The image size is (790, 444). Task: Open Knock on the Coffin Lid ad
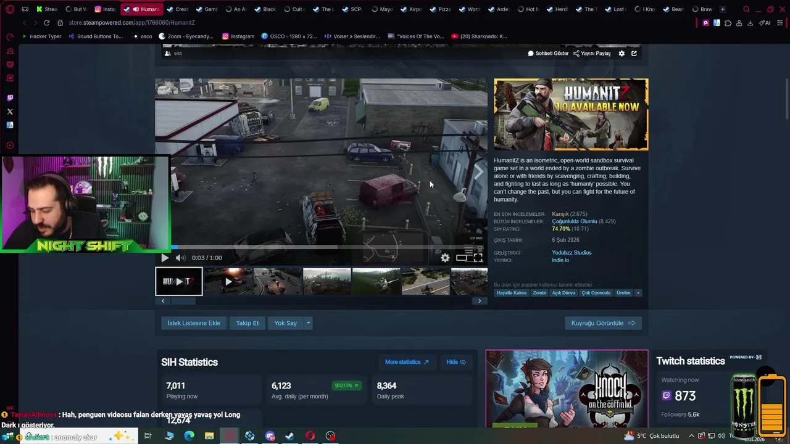[x=567, y=388]
